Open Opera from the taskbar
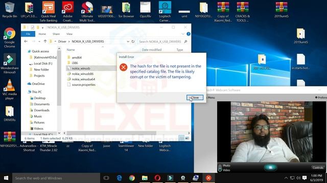The height and width of the screenshot is (183, 327). click(157, 178)
